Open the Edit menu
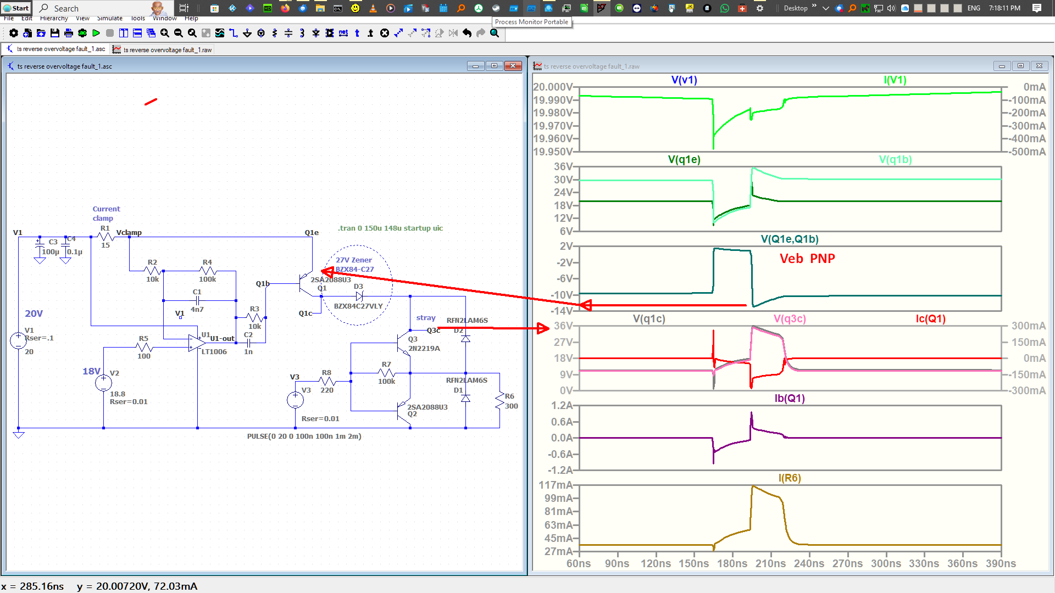 click(x=27, y=19)
